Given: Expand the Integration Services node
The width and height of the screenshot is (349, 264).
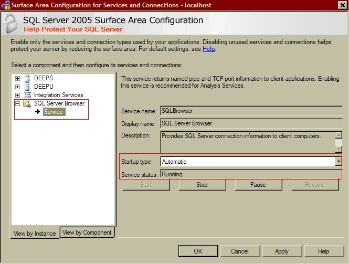Looking at the screenshot, I should 18,96.
